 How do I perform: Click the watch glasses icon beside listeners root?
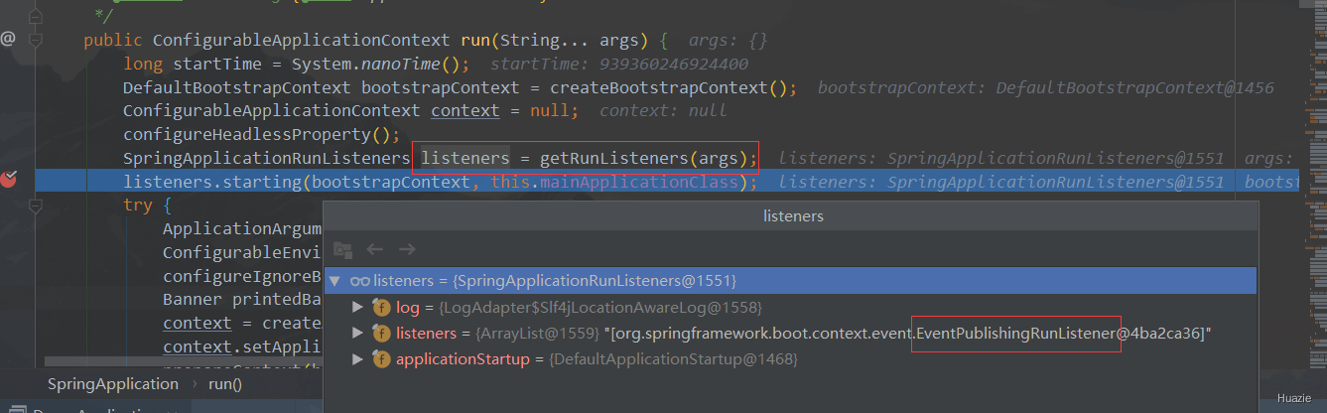point(360,281)
